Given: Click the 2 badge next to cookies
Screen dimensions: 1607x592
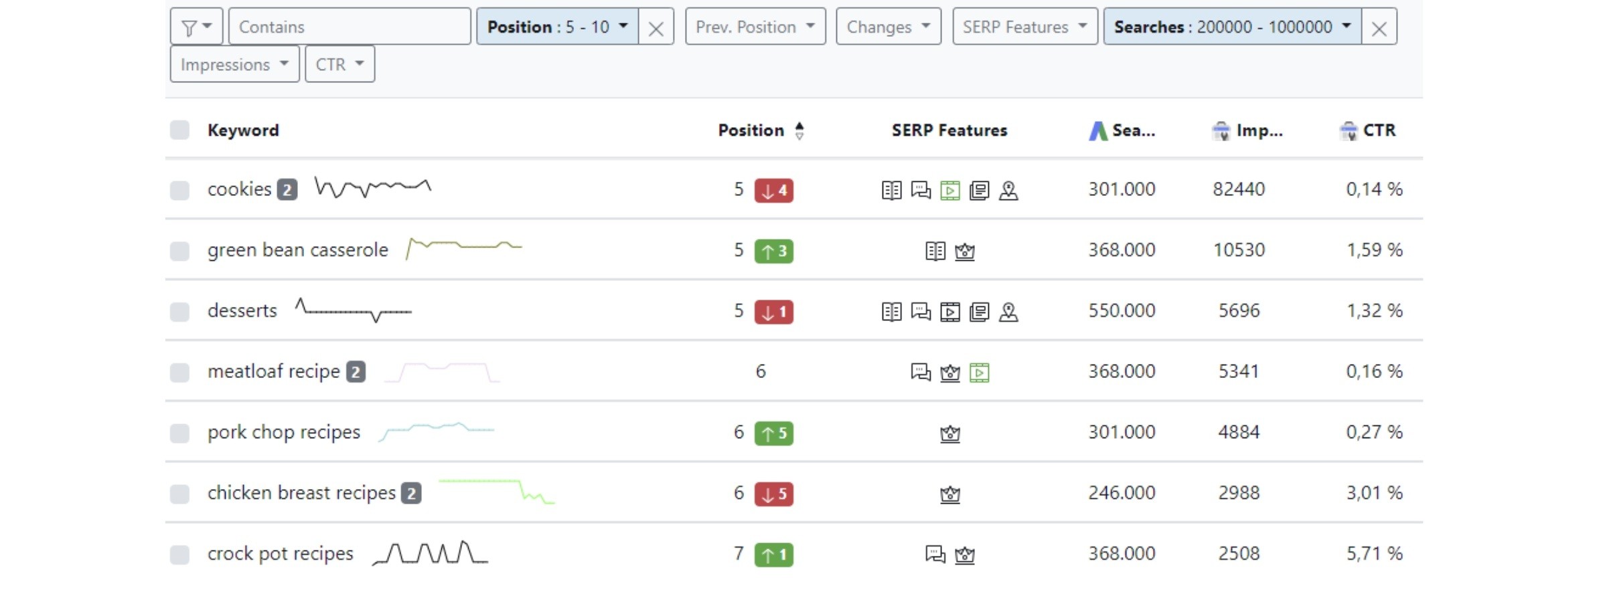Looking at the screenshot, I should click(x=287, y=190).
